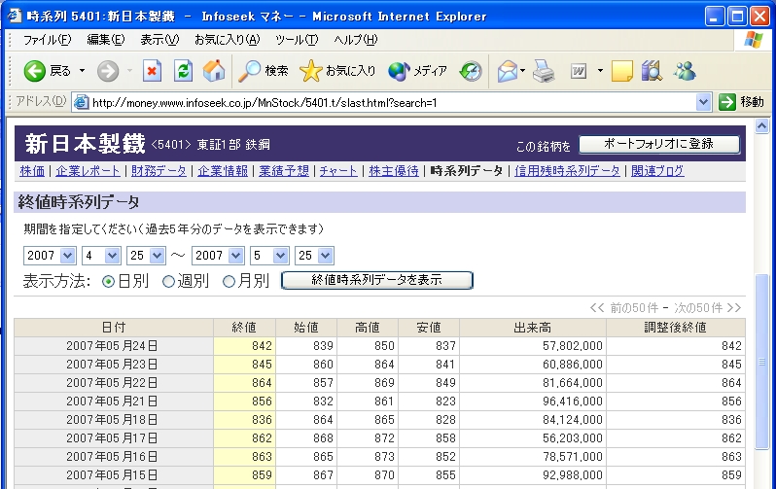Viewport: 776px width, 489px height.
Task: Expand the address bar URL history dropdown
Action: [x=703, y=102]
